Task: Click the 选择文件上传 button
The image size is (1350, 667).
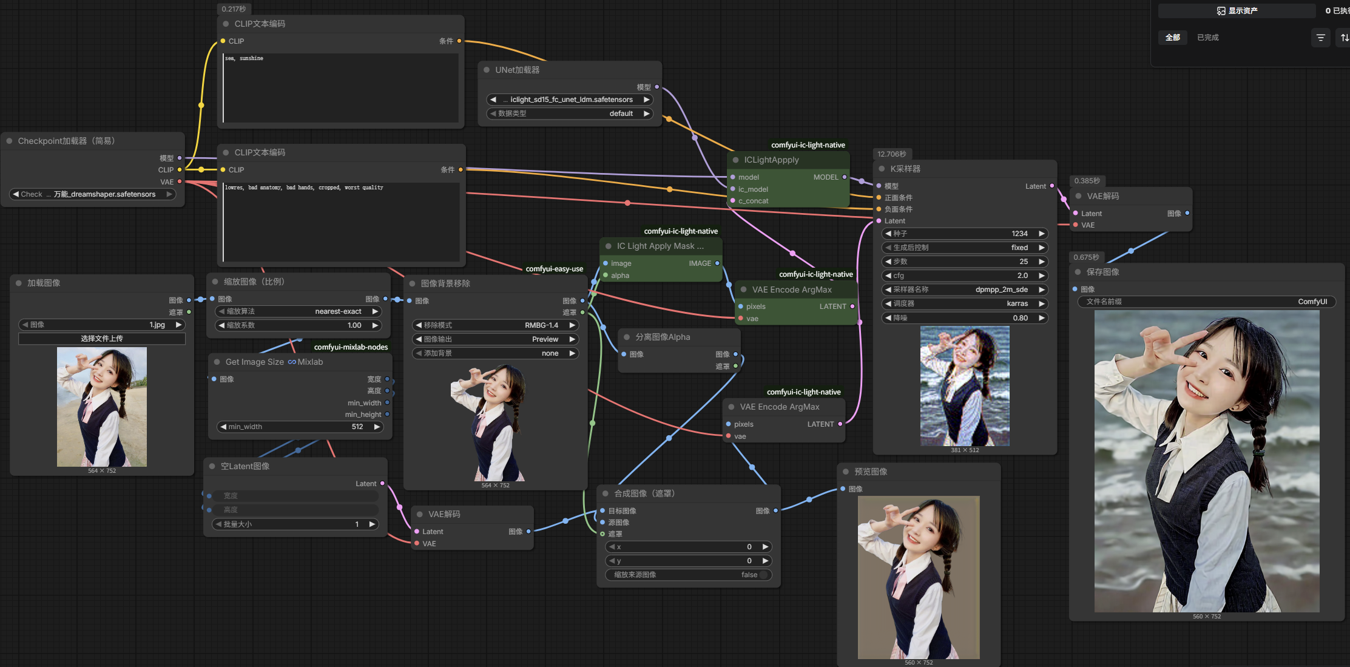Action: click(x=102, y=339)
